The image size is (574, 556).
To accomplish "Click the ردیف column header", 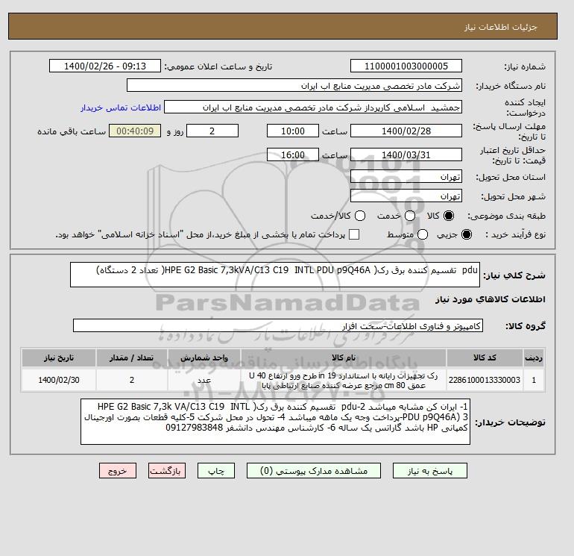I will tap(534, 357).
